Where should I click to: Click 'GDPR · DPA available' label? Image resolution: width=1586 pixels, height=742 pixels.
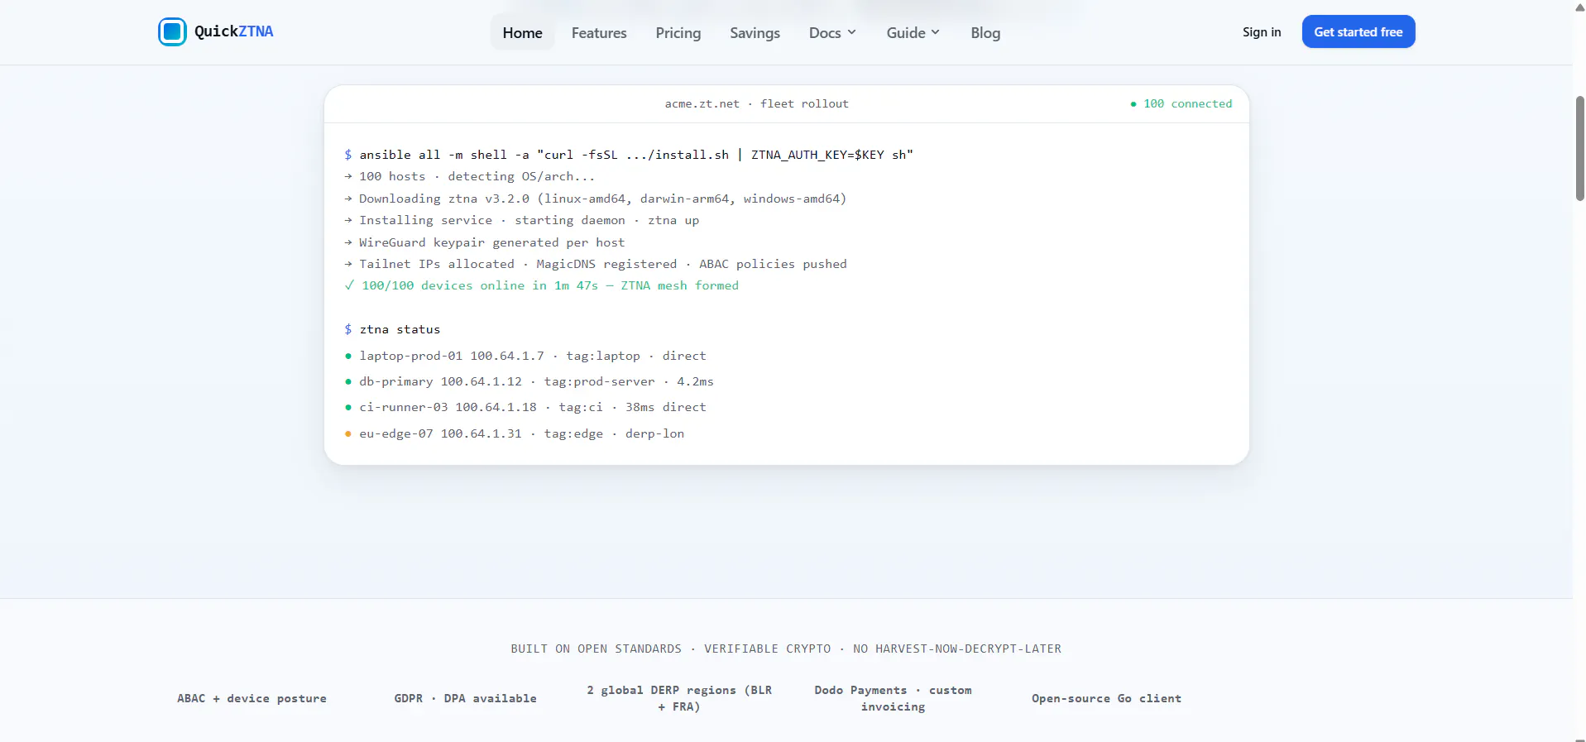click(465, 698)
